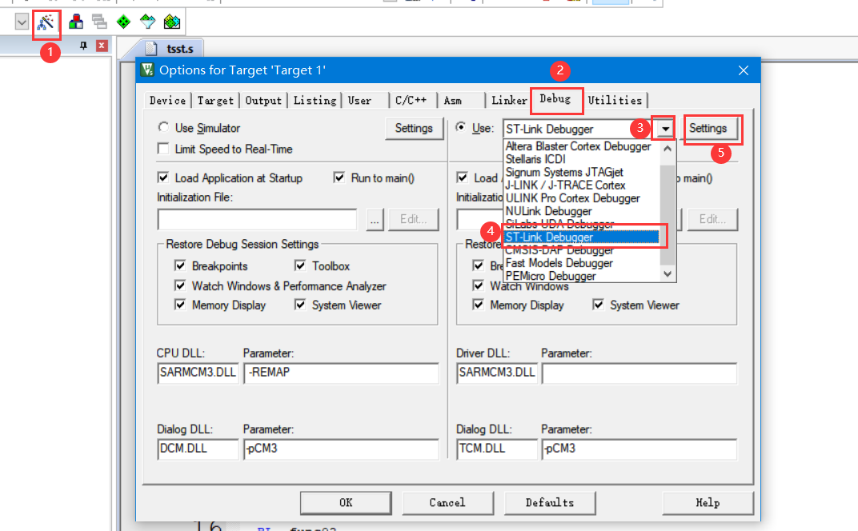Toggle simulator System Viewer checkbox
The image size is (858, 531).
pyautogui.click(x=300, y=305)
